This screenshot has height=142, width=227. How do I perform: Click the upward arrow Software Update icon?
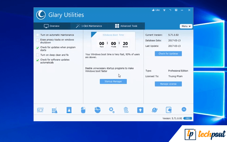[140, 110]
